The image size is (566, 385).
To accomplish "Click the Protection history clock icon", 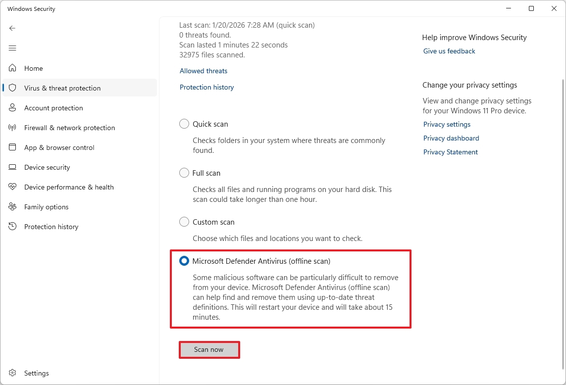I will tap(12, 227).
